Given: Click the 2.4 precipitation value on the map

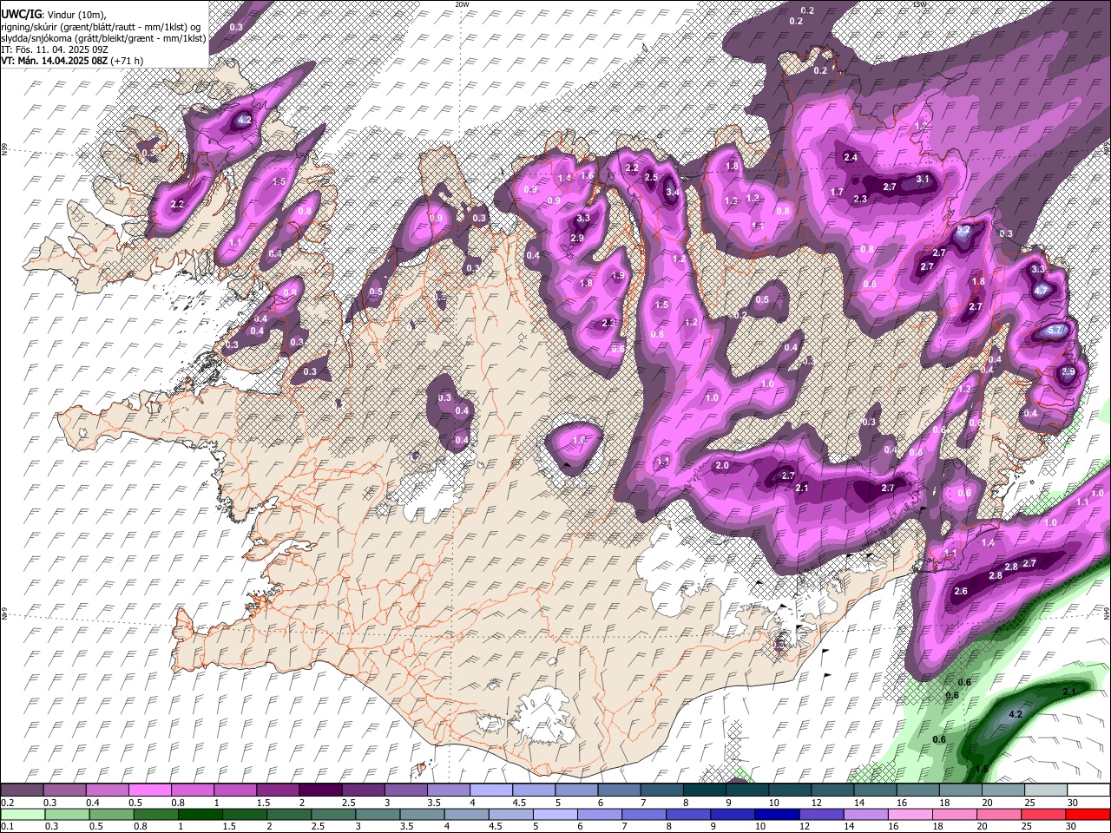Looking at the screenshot, I should point(851,157).
